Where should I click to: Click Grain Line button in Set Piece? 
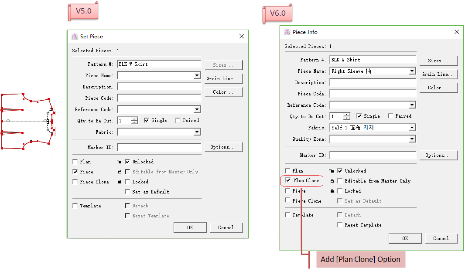coord(223,78)
